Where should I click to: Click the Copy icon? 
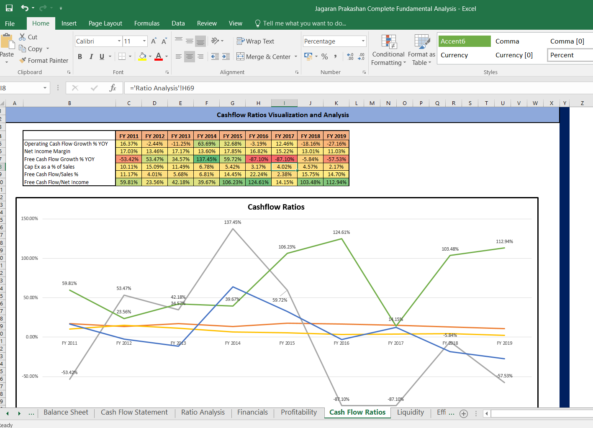[x=23, y=49]
